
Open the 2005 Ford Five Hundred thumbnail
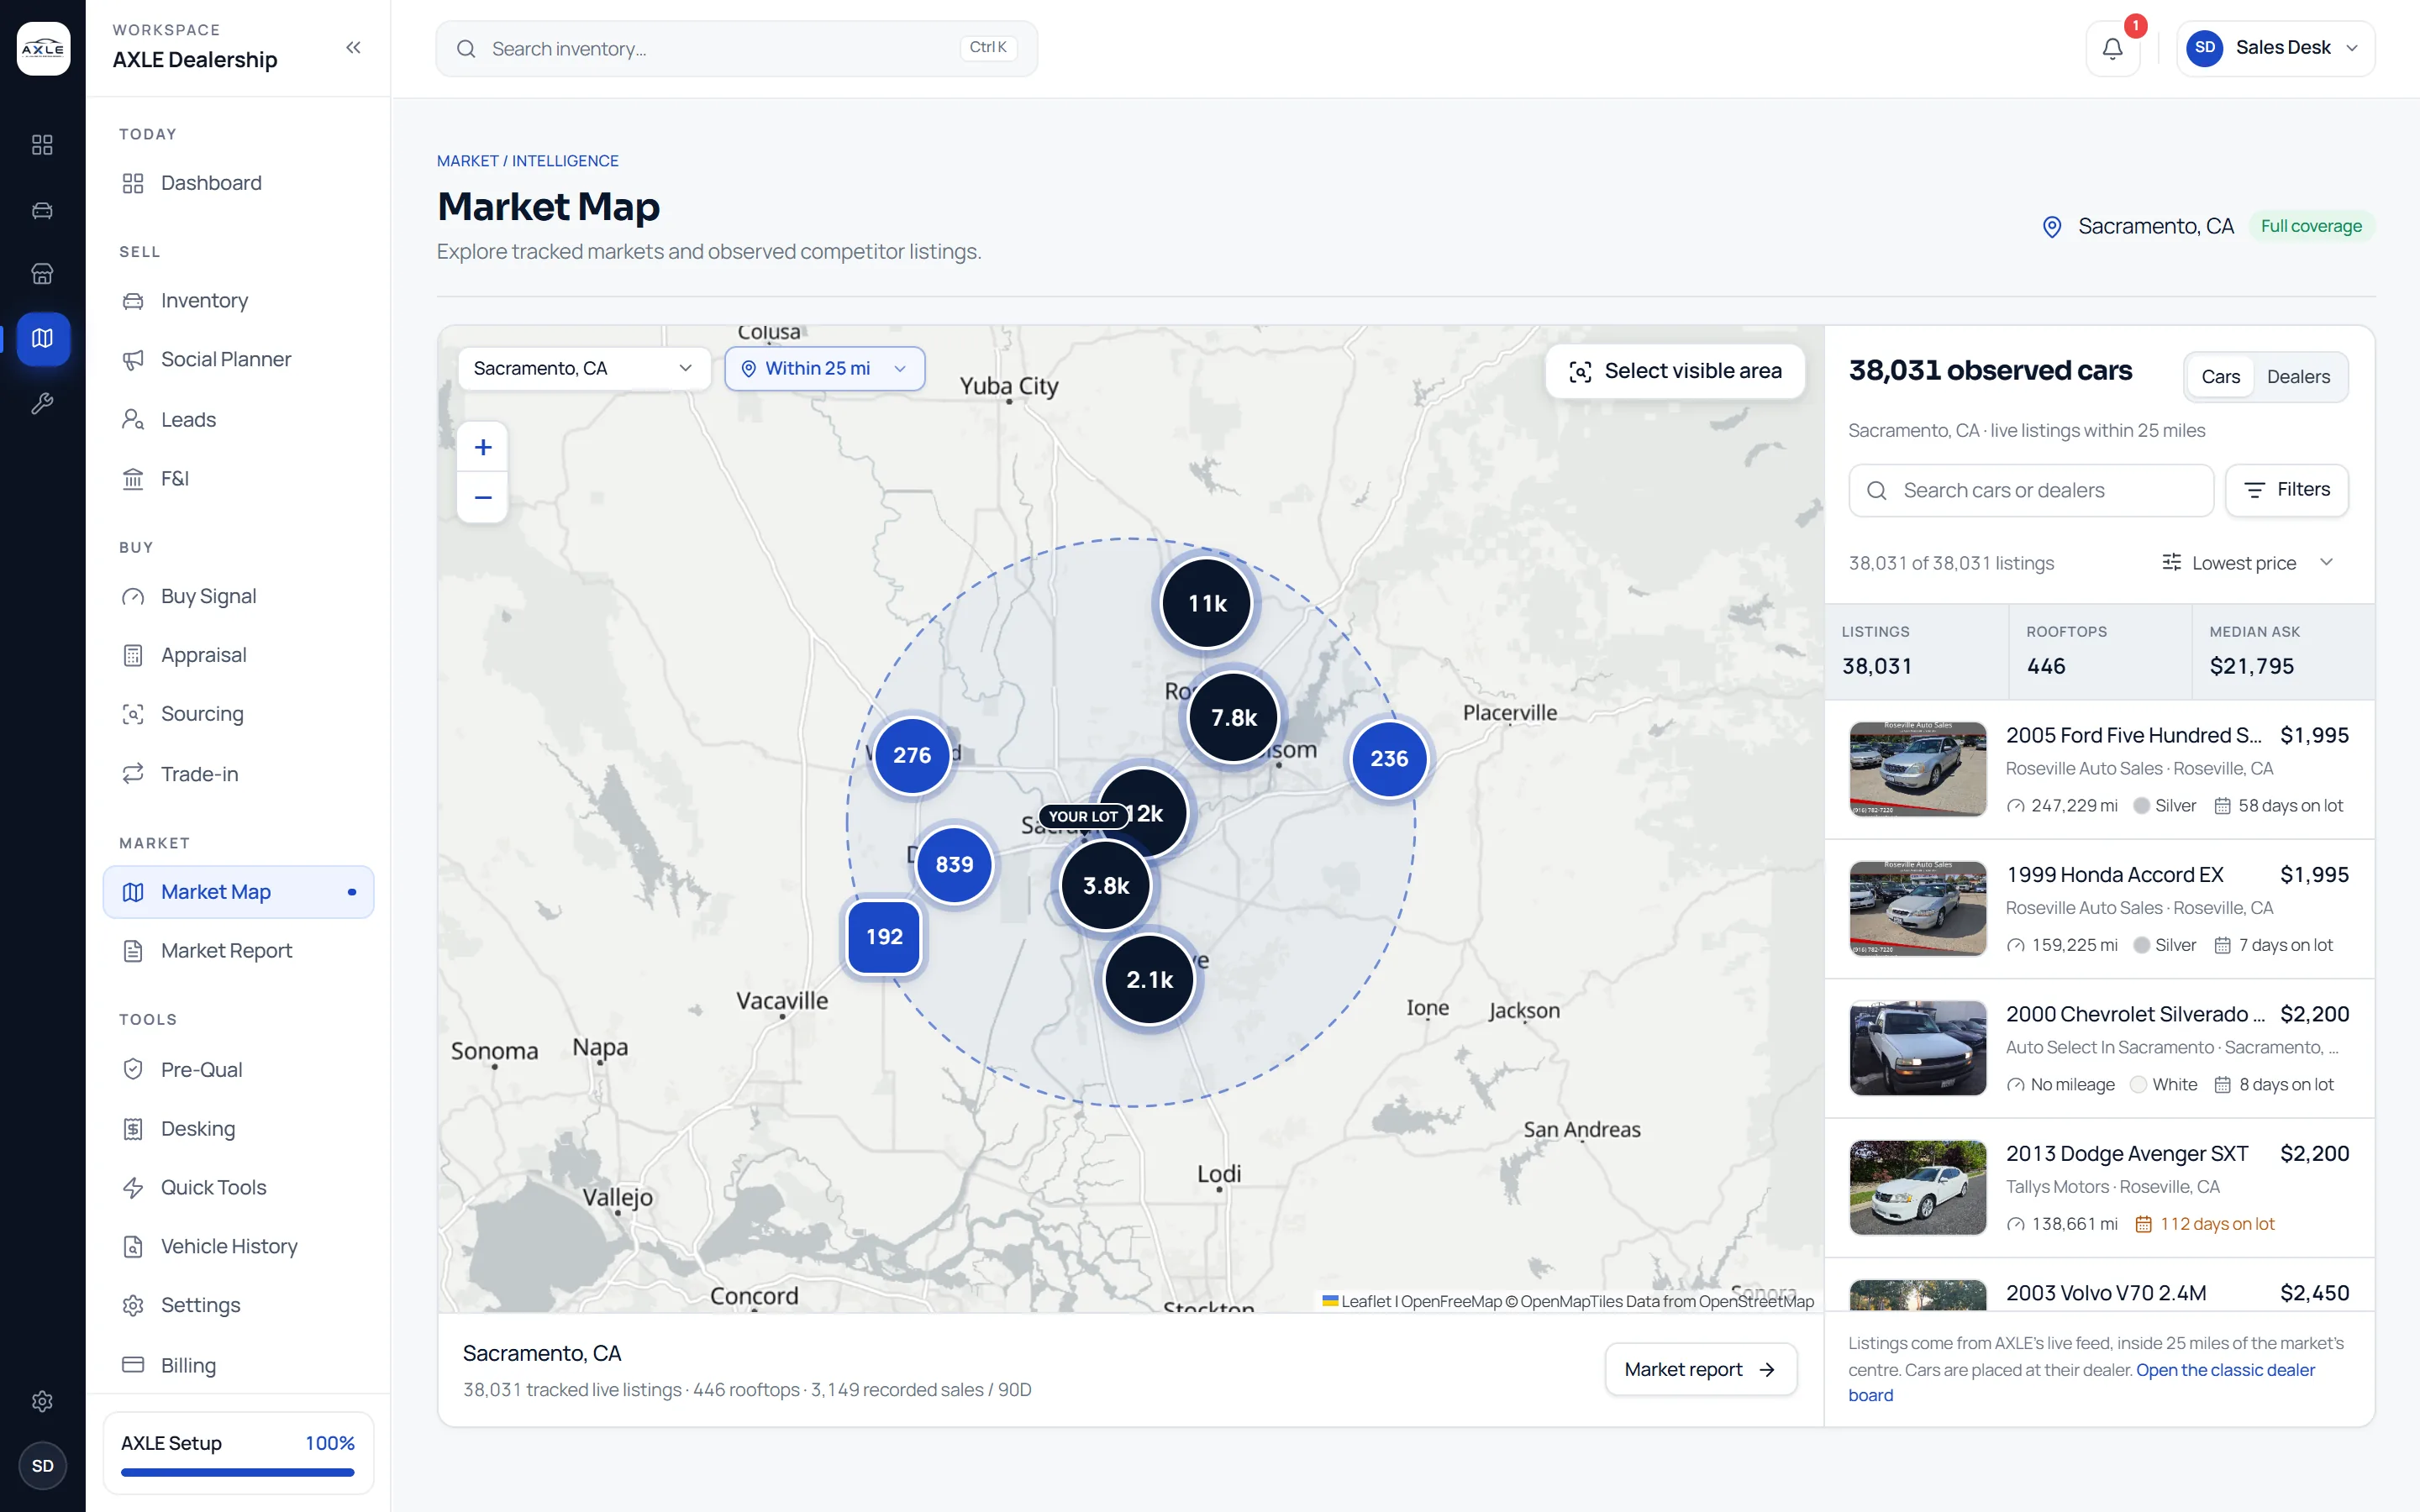1917,769
